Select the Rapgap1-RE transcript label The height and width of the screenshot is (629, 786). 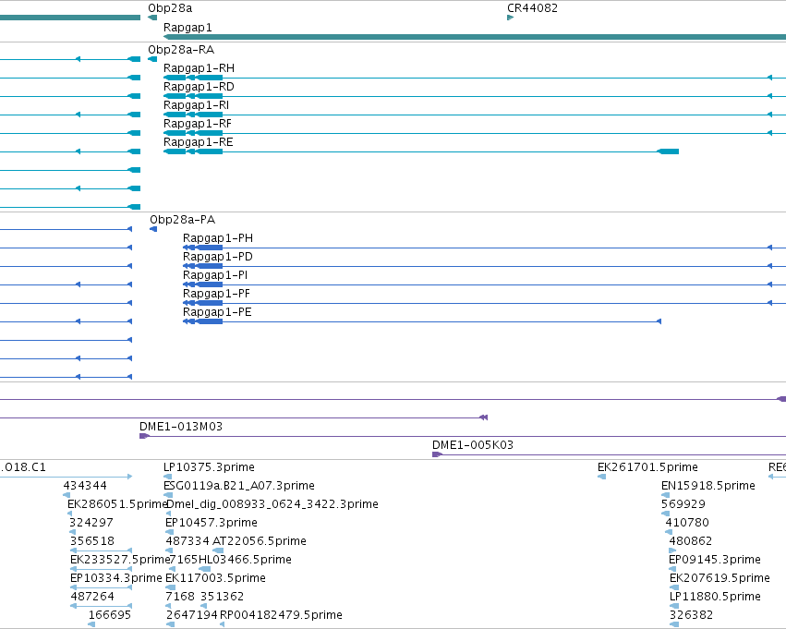click(199, 142)
